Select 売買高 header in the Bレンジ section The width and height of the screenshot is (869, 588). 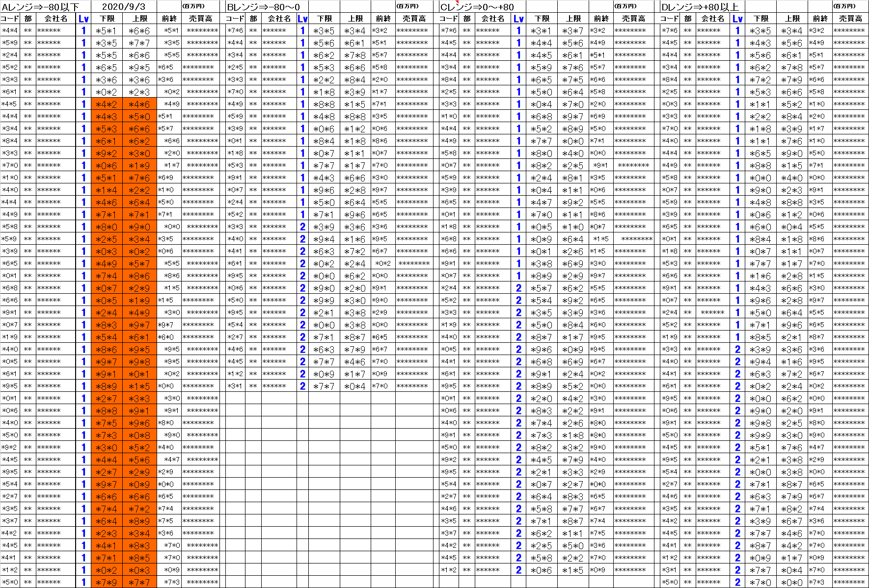tap(414, 19)
